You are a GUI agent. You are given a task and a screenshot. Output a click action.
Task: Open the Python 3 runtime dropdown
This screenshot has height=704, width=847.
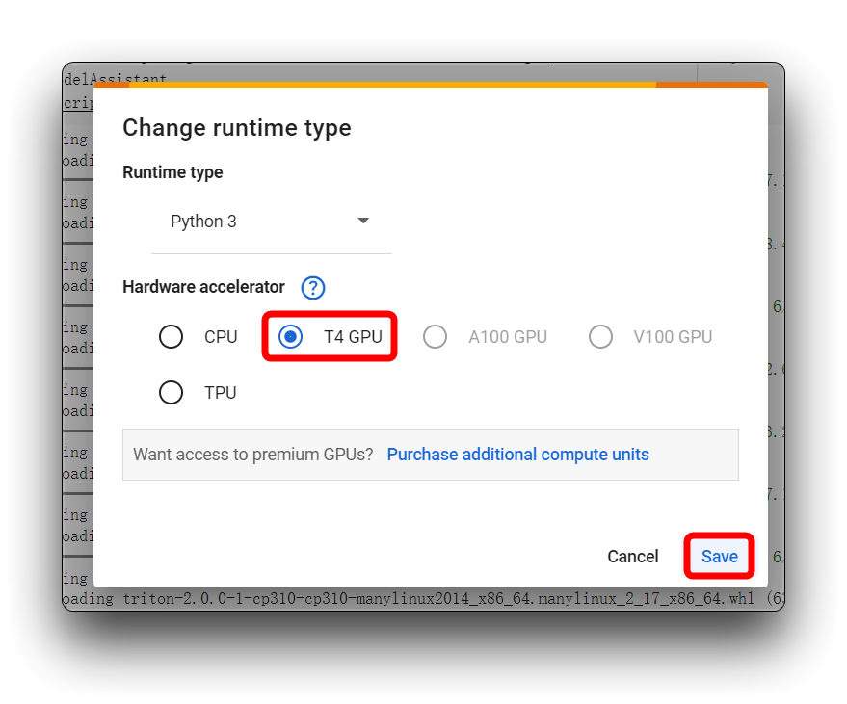click(x=271, y=222)
